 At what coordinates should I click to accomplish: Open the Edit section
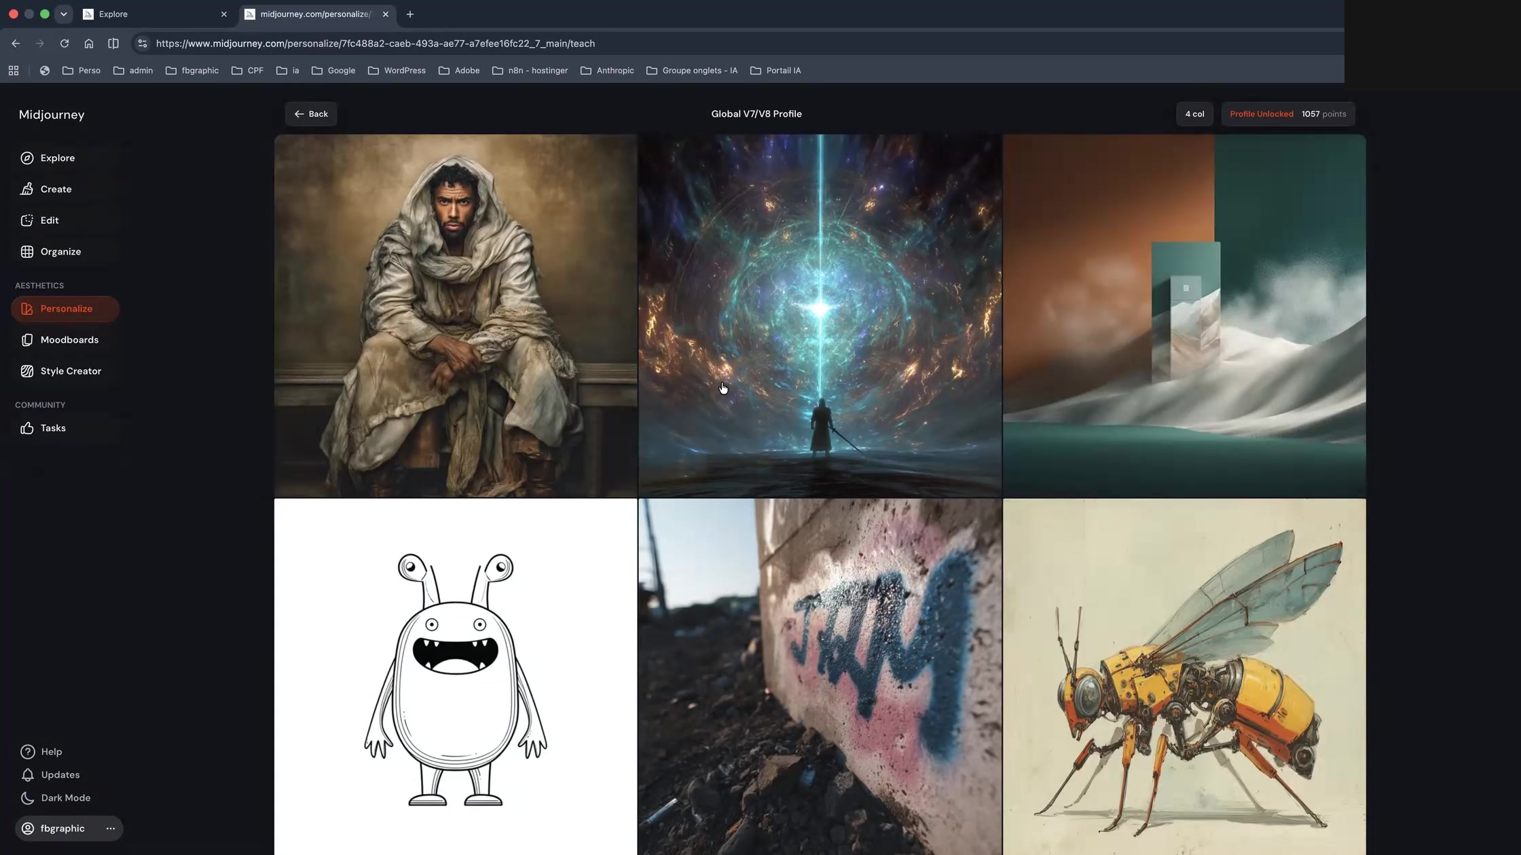click(49, 221)
